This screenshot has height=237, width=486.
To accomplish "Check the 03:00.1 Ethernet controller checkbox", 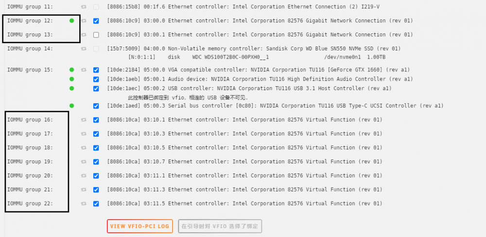I will coord(96,35).
